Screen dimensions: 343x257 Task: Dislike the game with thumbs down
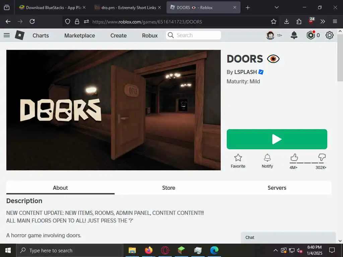point(322,157)
